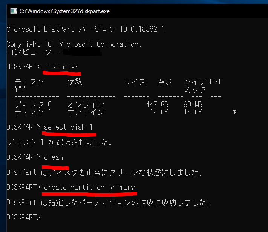Click the DiskPart version 10.0.18362.1 line

coord(86,29)
